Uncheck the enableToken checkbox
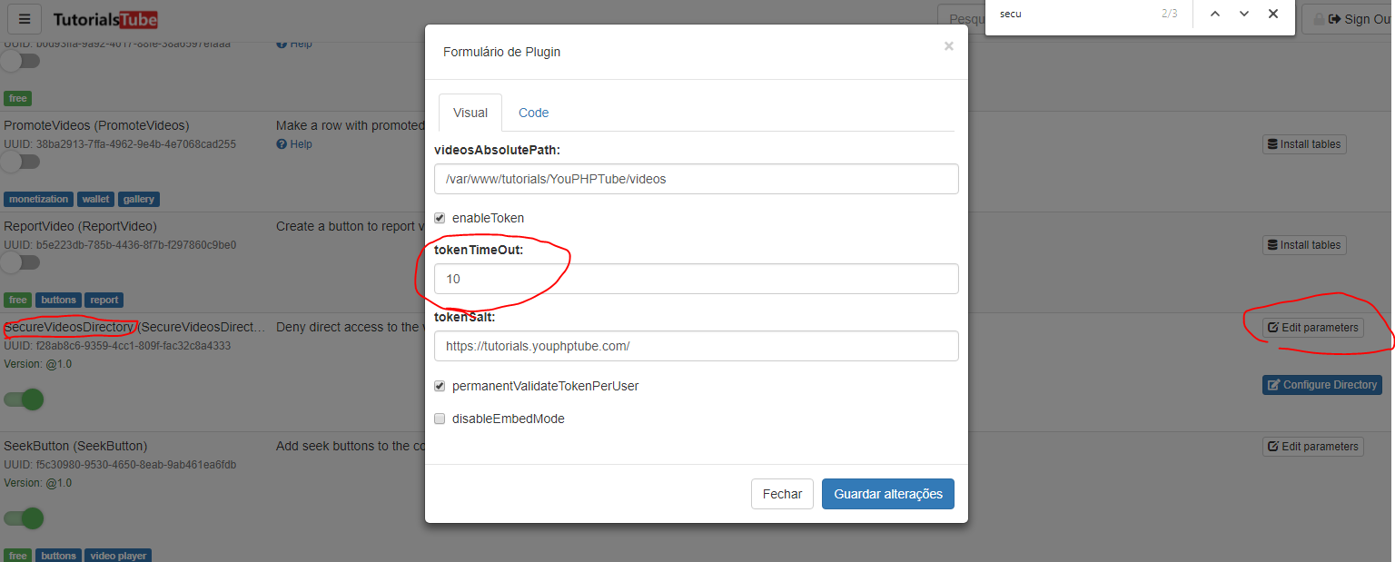This screenshot has width=1395, height=562. pyautogui.click(x=440, y=217)
